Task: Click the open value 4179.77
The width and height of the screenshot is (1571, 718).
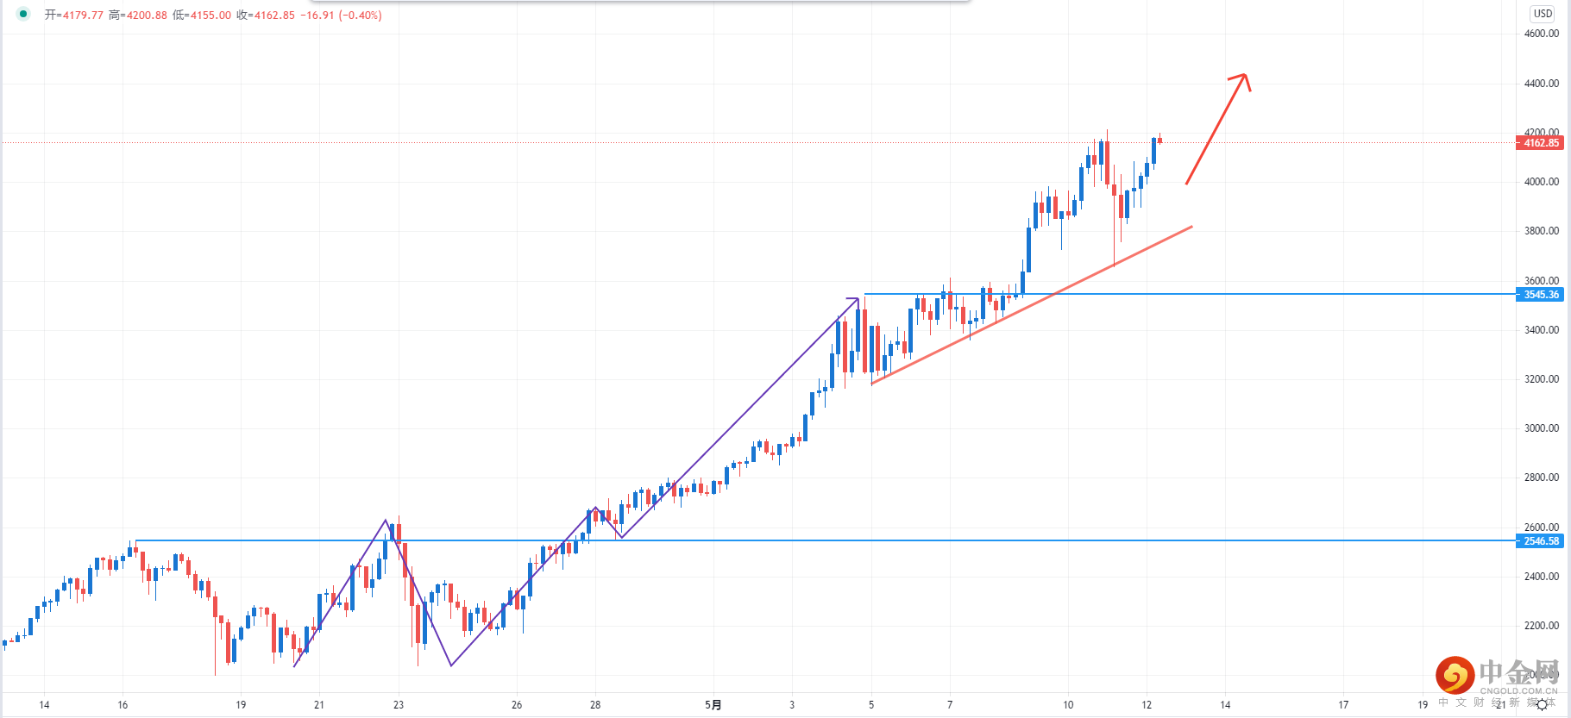Action: click(83, 16)
